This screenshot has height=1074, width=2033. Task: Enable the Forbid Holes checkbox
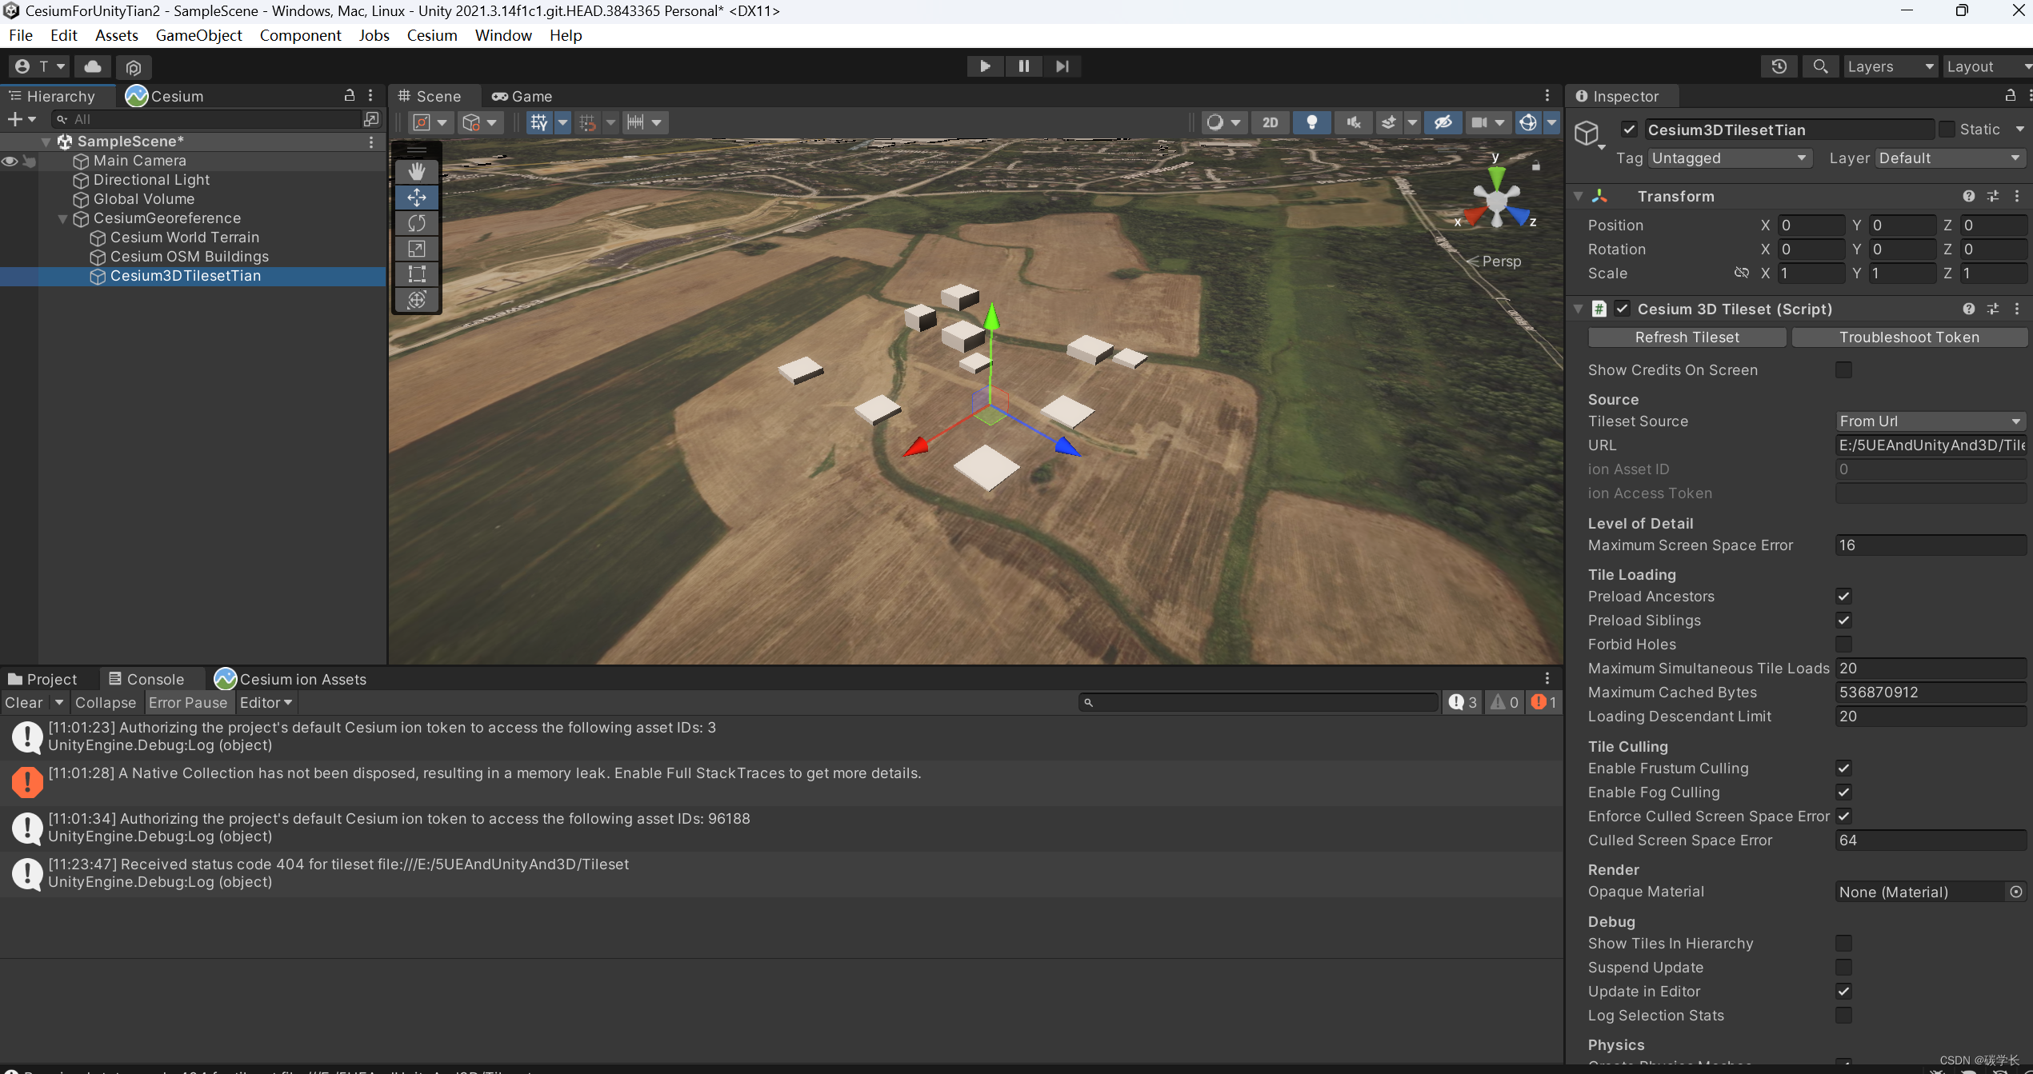(x=1843, y=645)
